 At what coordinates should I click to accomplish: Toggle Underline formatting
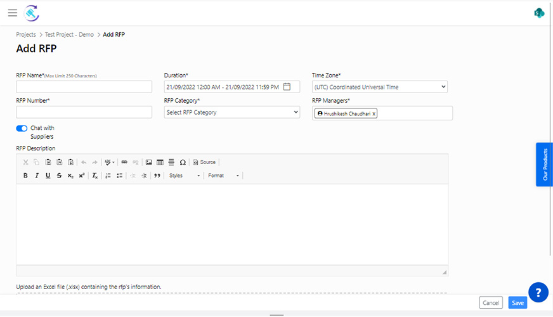pyautogui.click(x=48, y=176)
